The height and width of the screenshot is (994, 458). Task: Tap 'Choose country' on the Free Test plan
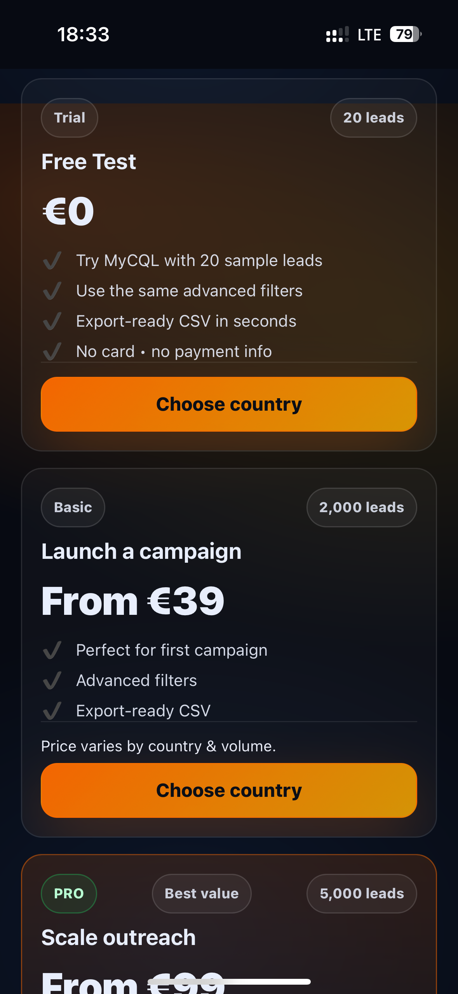pyautogui.click(x=229, y=404)
